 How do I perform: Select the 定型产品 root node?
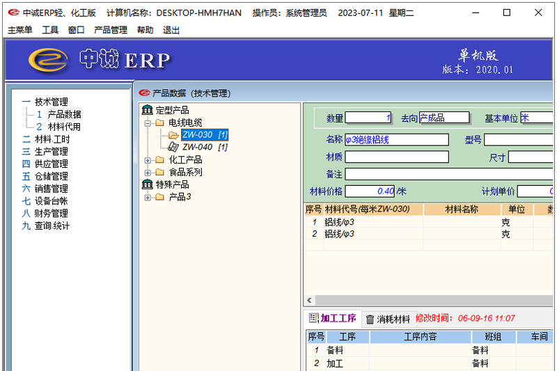[172, 110]
